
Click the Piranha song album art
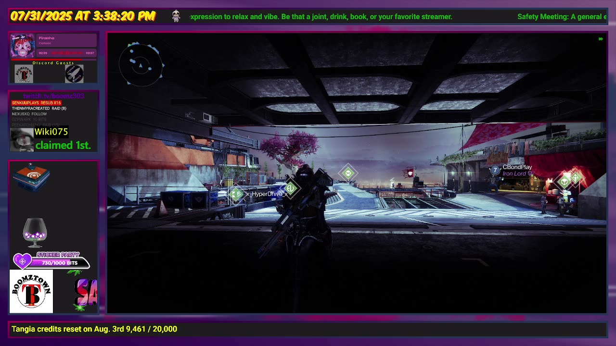[x=23, y=46]
